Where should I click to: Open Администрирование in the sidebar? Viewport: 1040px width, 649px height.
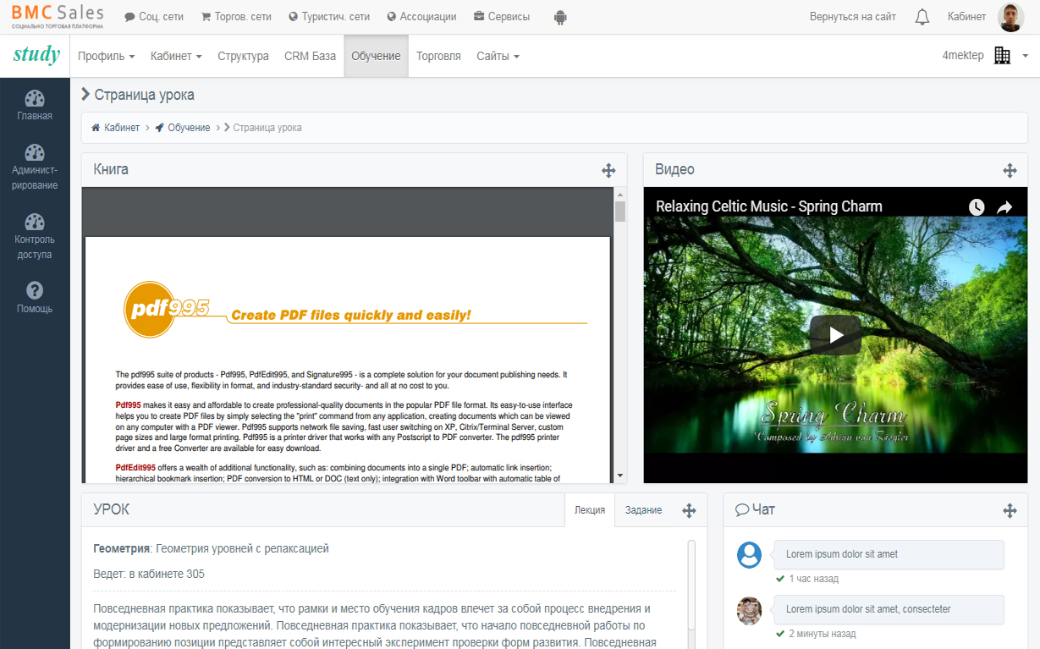coord(35,167)
